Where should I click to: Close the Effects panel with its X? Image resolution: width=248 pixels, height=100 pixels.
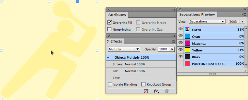click(x=109, y=36)
